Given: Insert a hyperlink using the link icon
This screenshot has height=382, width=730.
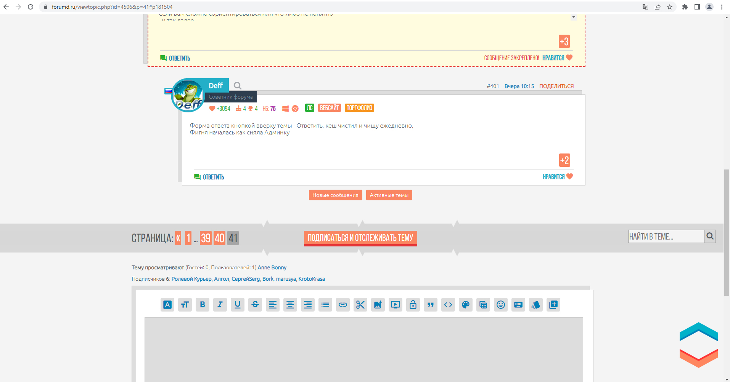Looking at the screenshot, I should (343, 305).
